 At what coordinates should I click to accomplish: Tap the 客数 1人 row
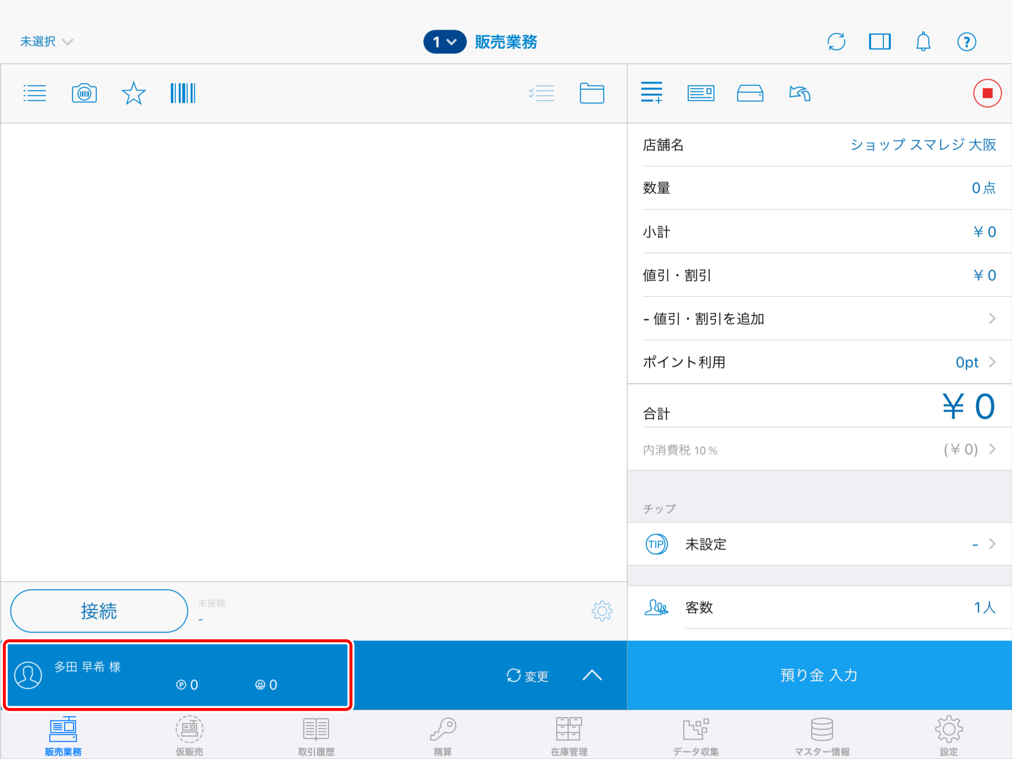click(x=819, y=607)
